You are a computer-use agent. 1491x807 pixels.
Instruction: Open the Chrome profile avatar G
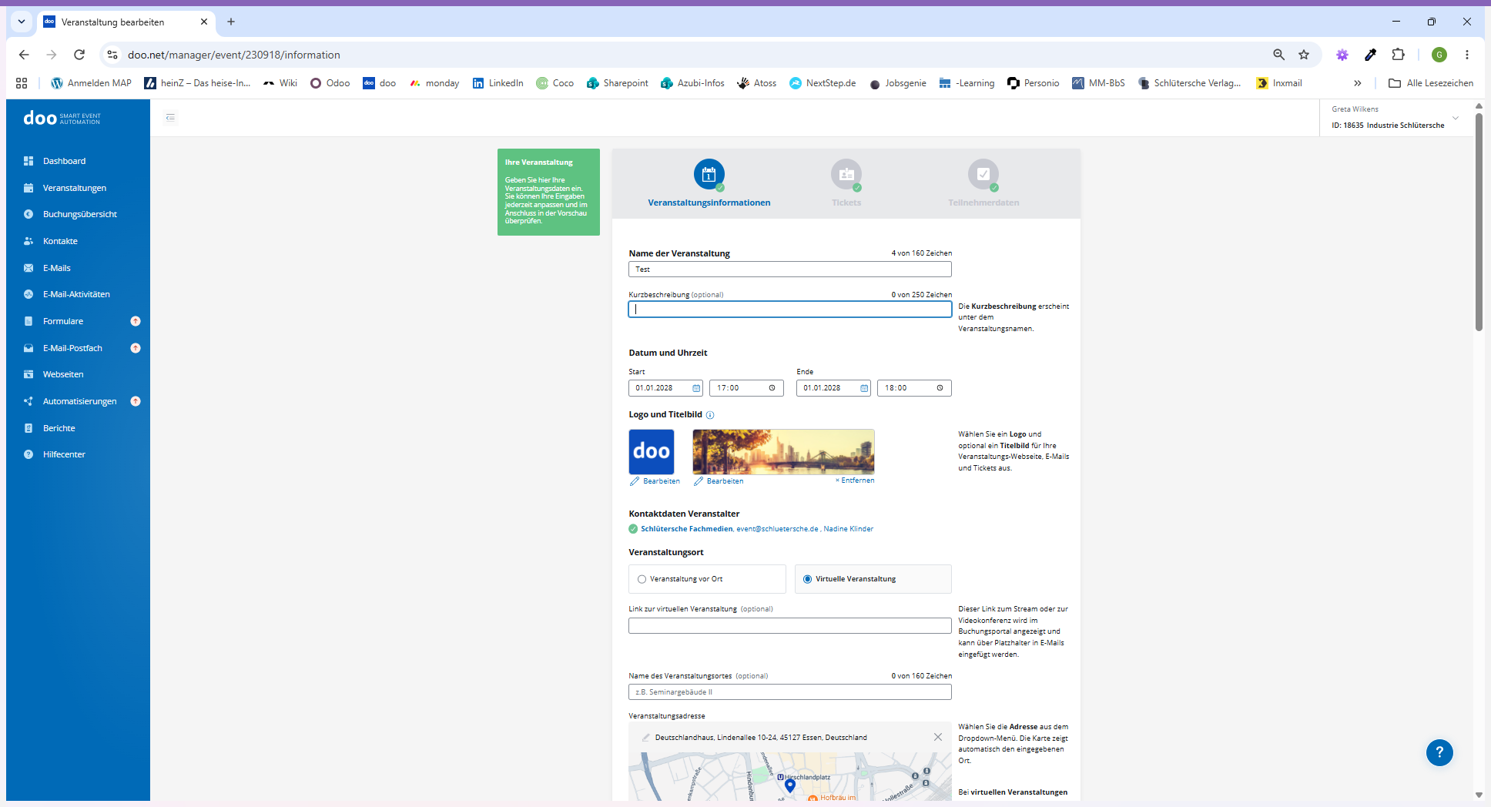pos(1439,55)
